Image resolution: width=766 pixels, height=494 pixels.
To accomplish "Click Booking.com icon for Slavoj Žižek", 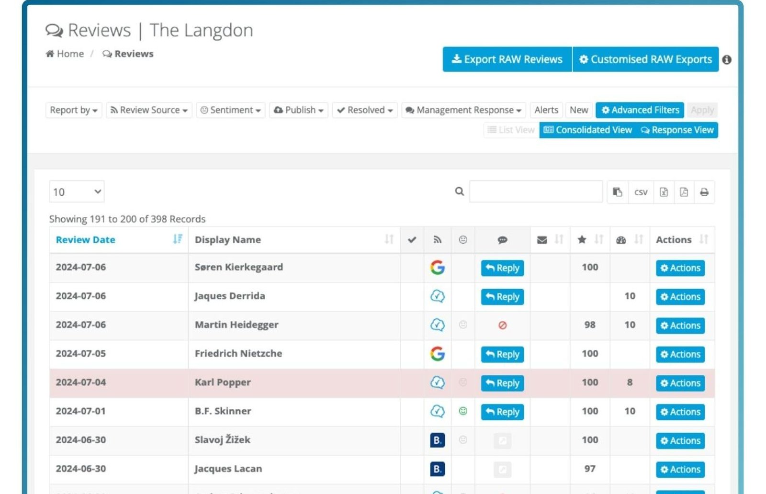I will 437,440.
